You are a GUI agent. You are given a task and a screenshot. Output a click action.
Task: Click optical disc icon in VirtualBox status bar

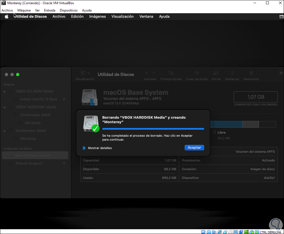coord(209,232)
